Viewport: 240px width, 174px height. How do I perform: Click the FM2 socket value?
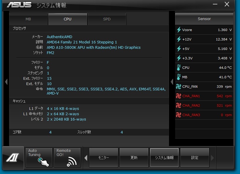[x=50, y=53]
